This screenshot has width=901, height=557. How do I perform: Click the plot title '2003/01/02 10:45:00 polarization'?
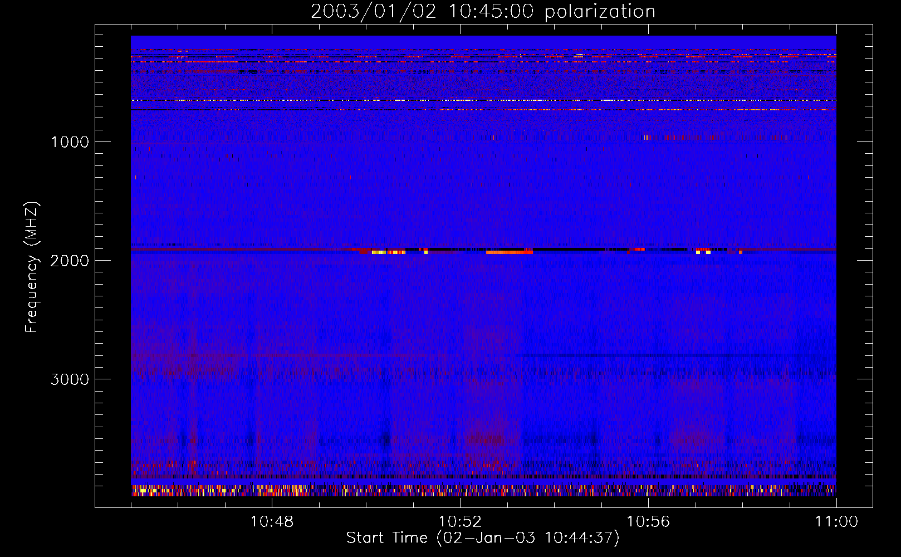[x=483, y=12]
